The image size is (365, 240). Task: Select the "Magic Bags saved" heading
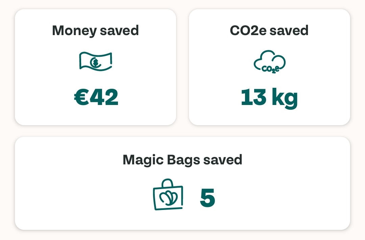[182, 160]
